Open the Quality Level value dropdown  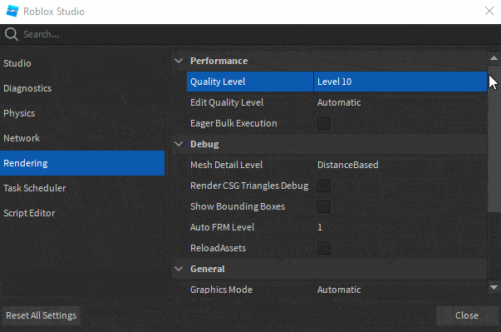click(400, 82)
